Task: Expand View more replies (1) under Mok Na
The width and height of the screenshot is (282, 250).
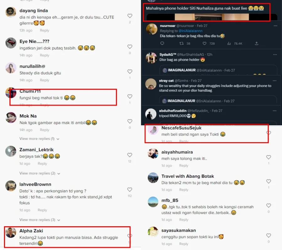Action: pos(39,139)
